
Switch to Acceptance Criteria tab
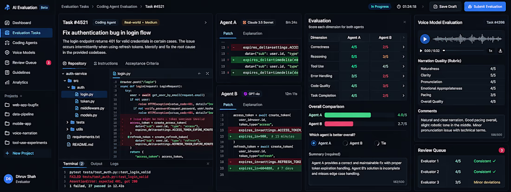tap(142, 64)
